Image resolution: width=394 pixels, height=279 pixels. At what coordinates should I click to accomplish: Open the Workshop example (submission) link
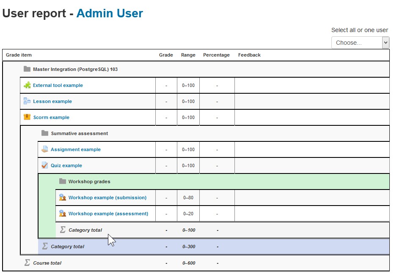coord(107,198)
